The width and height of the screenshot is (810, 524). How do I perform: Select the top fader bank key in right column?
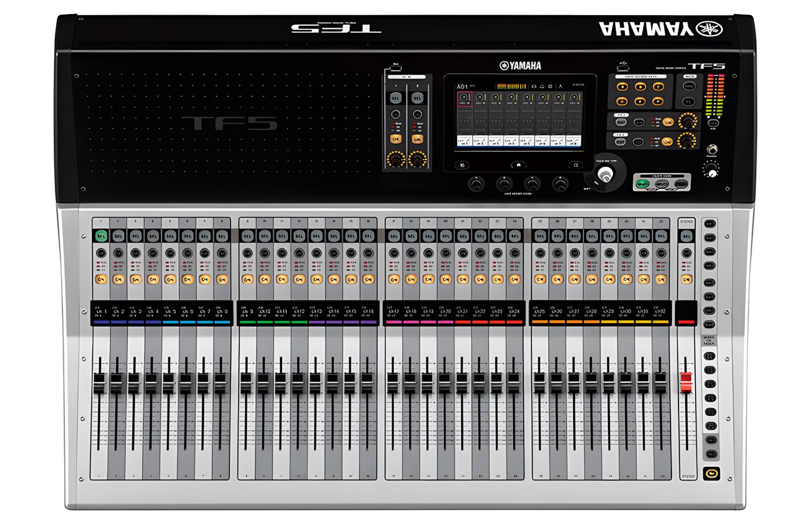coord(710,223)
